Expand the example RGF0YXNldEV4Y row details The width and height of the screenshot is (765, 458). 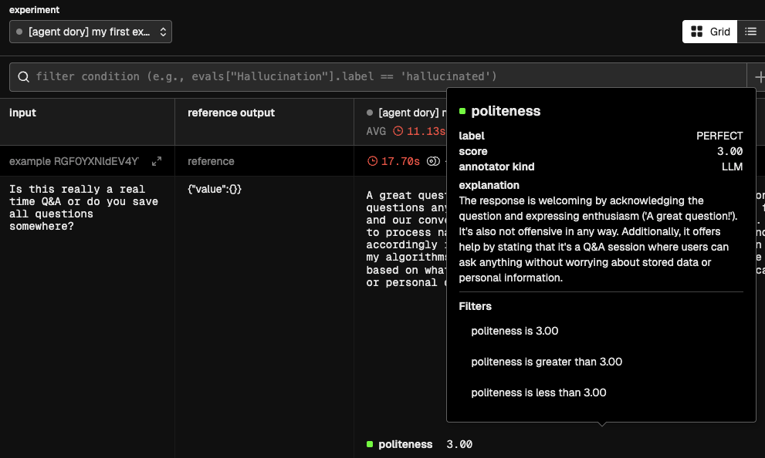point(157,161)
